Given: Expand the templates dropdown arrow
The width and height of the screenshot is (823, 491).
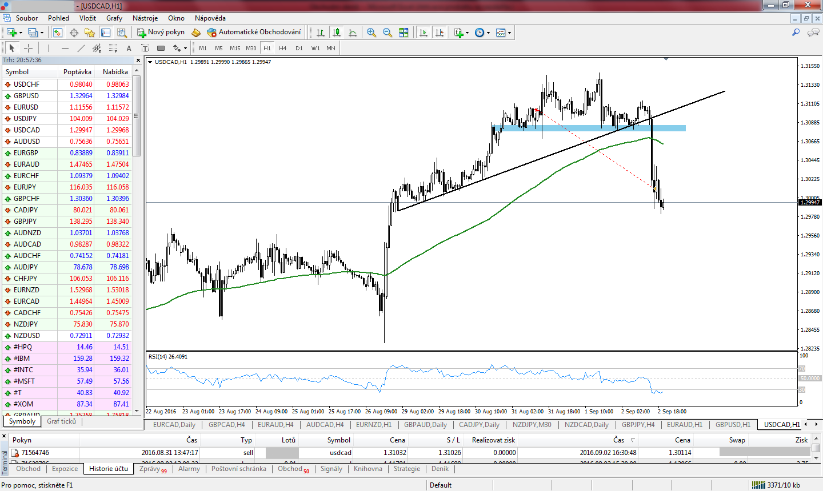Looking at the screenshot, I should pyautogui.click(x=509, y=33).
